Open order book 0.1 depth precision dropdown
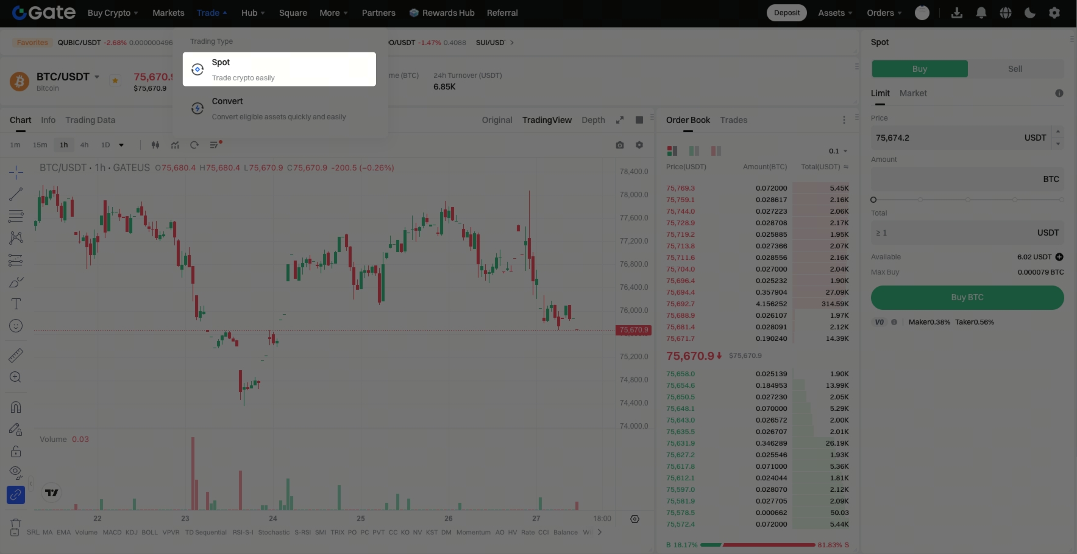 pyautogui.click(x=838, y=151)
